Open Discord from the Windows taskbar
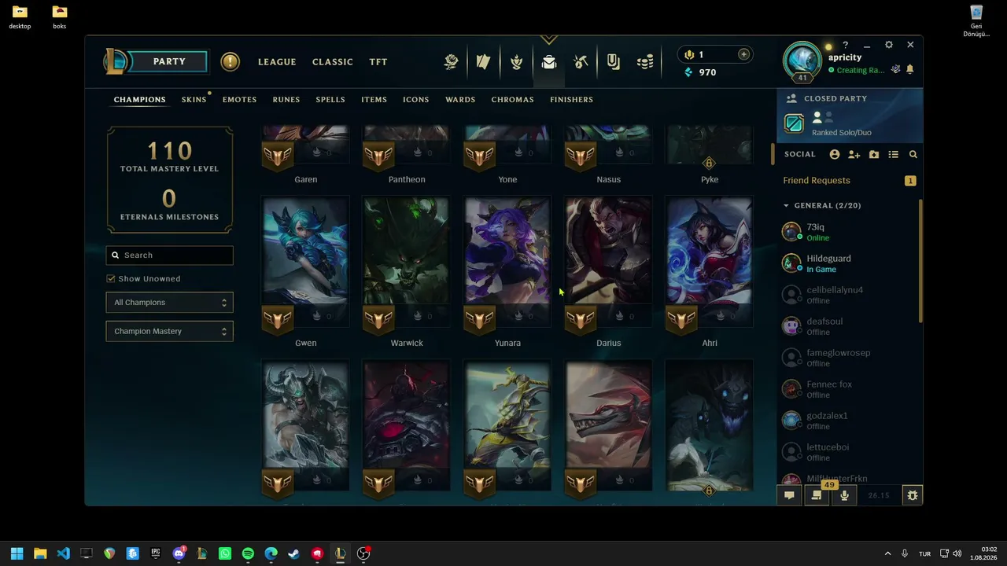 (179, 553)
